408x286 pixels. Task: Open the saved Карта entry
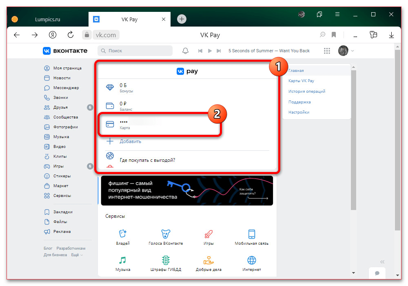coord(160,125)
